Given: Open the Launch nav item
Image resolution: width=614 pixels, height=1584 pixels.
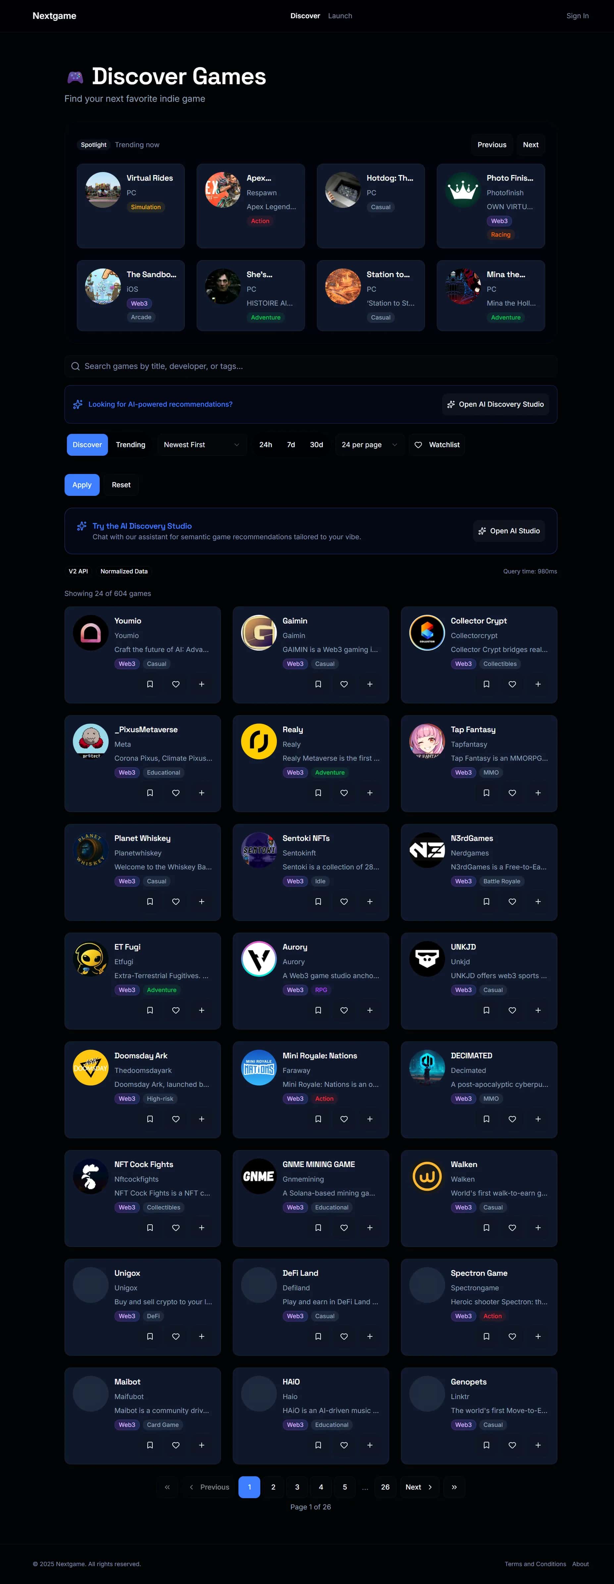Looking at the screenshot, I should [x=340, y=16].
